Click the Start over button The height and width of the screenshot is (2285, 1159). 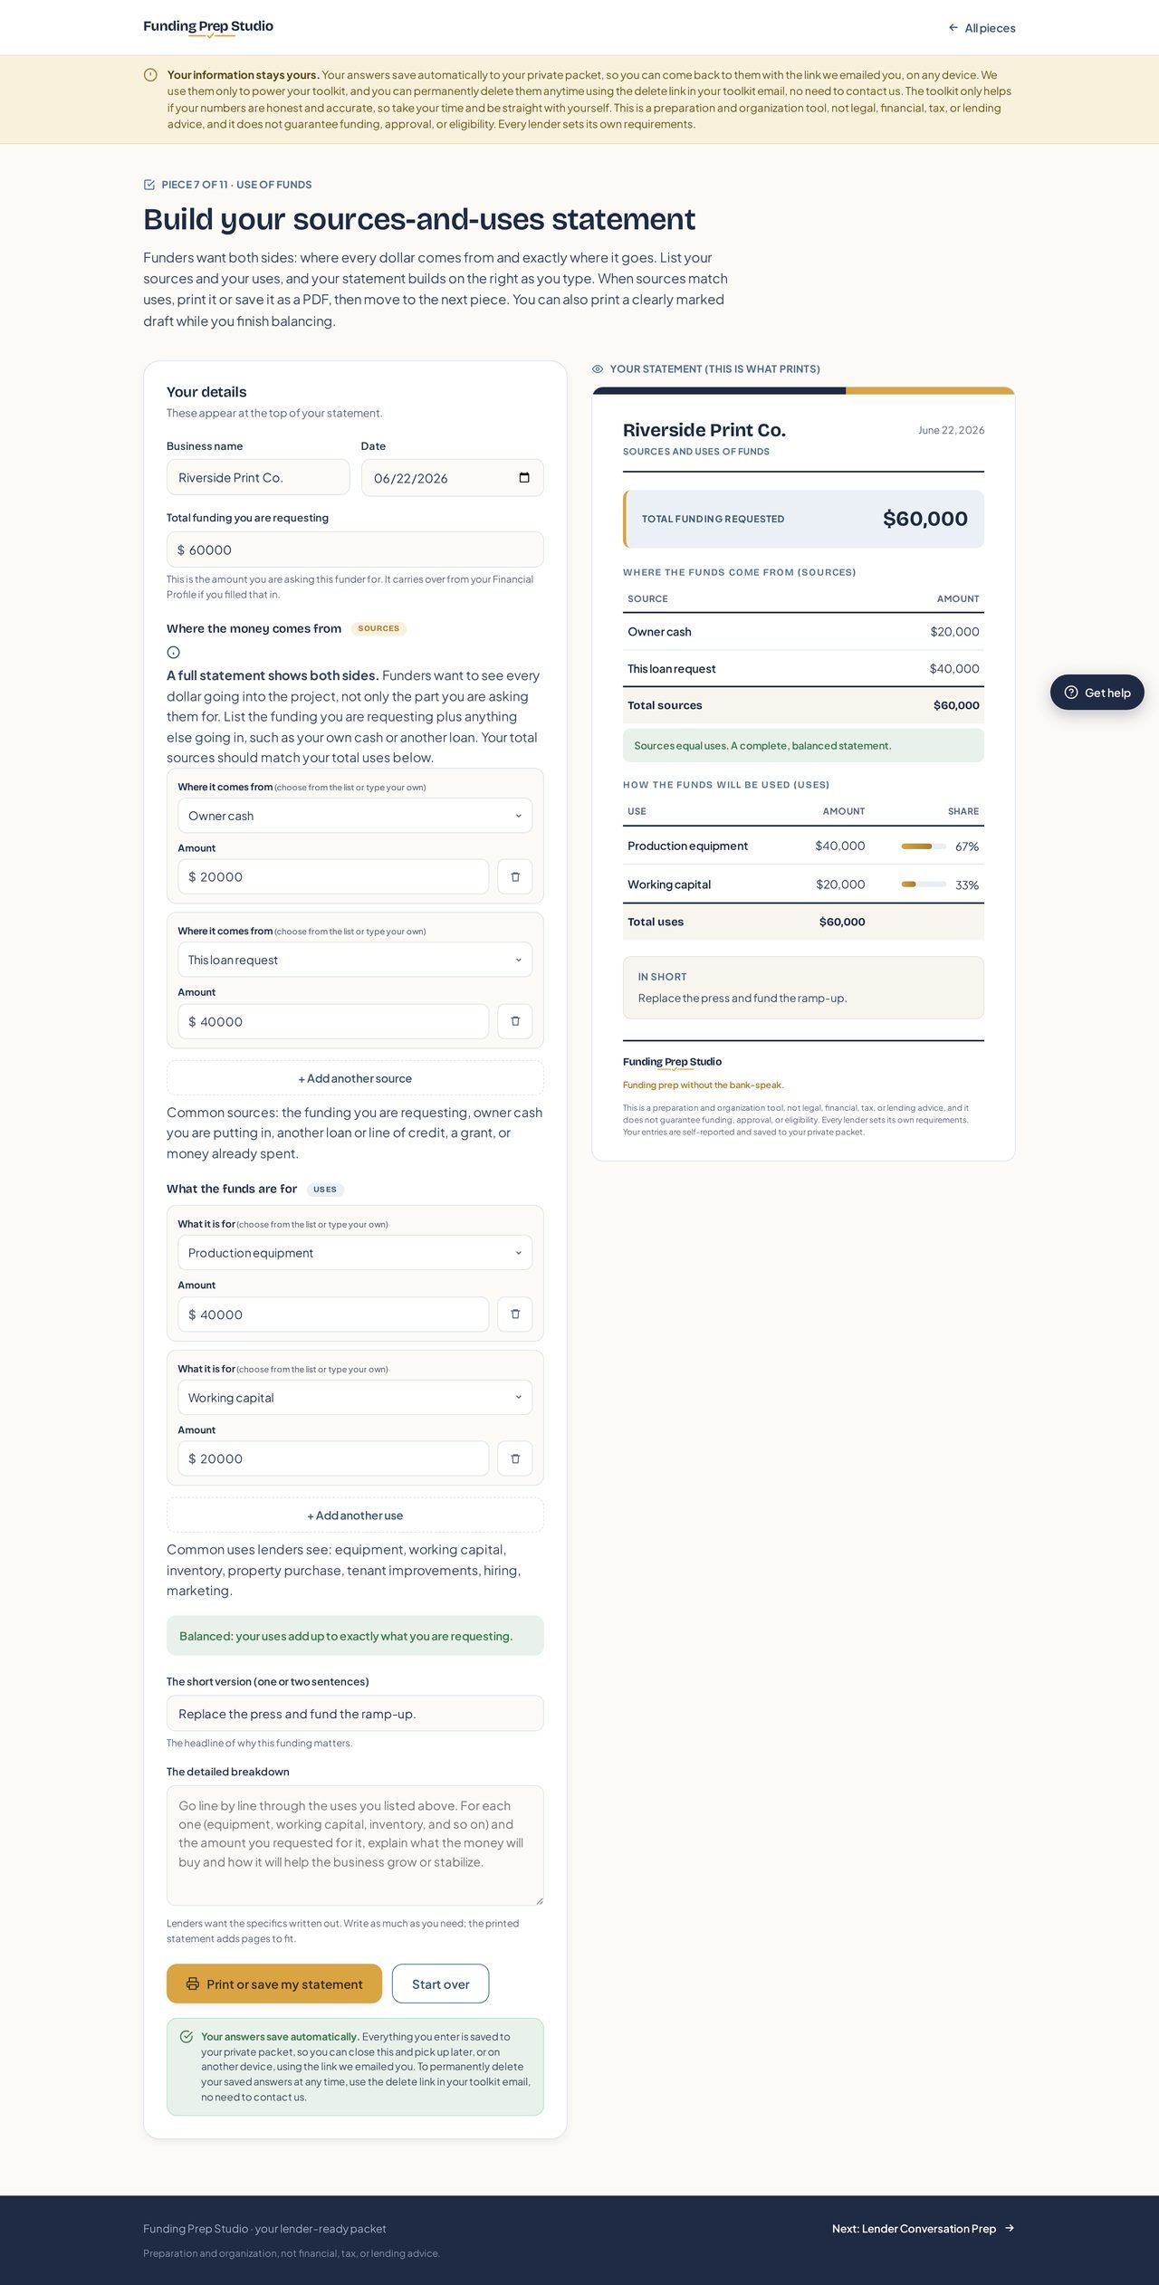pyautogui.click(x=441, y=1984)
